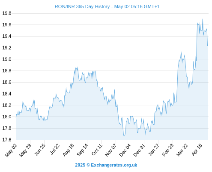Select the May 29 x-axis label
The image size is (212, 172).
pyautogui.click(x=25, y=150)
